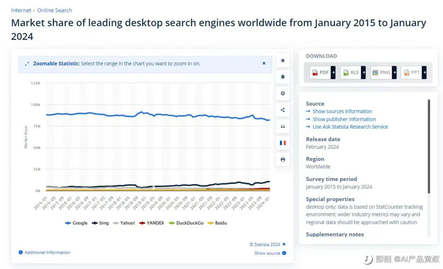Click the Release date heading
This screenshot has height=269, width=443.
[x=323, y=139]
